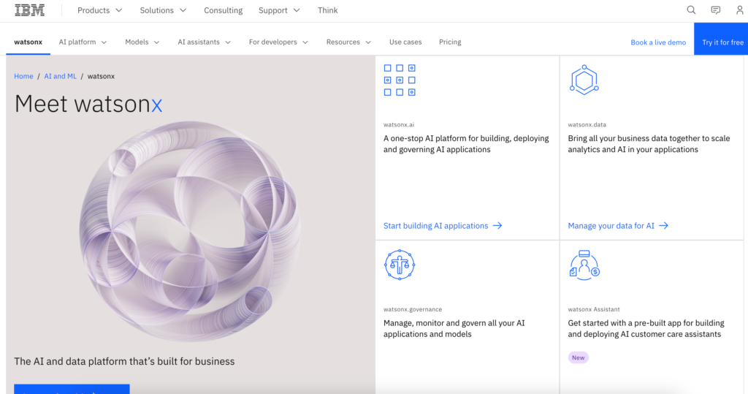Click the Meet watsonx heading
The width and height of the screenshot is (748, 394).
(88, 104)
